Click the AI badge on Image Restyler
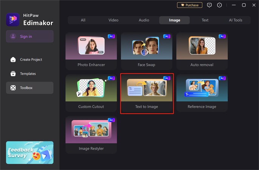 (x=111, y=120)
